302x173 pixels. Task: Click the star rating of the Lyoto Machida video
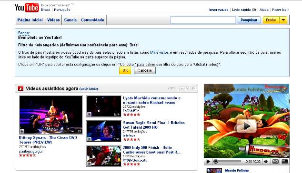click(x=131, y=115)
